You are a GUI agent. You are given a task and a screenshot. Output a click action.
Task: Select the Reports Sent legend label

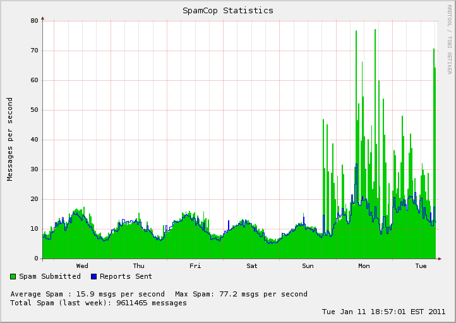[x=126, y=276]
